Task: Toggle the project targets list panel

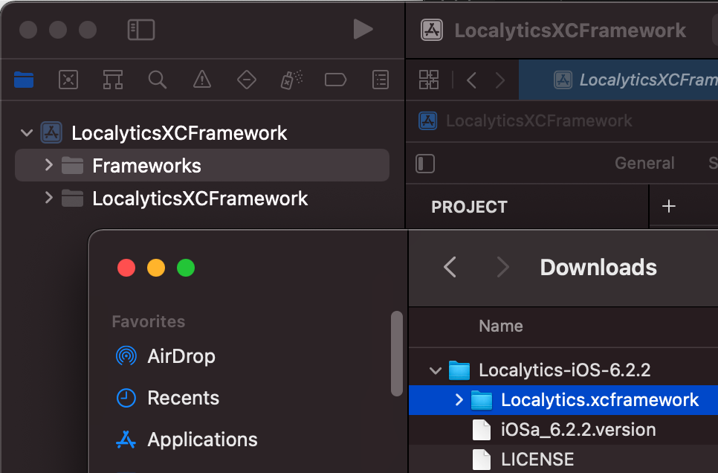Action: (x=425, y=164)
